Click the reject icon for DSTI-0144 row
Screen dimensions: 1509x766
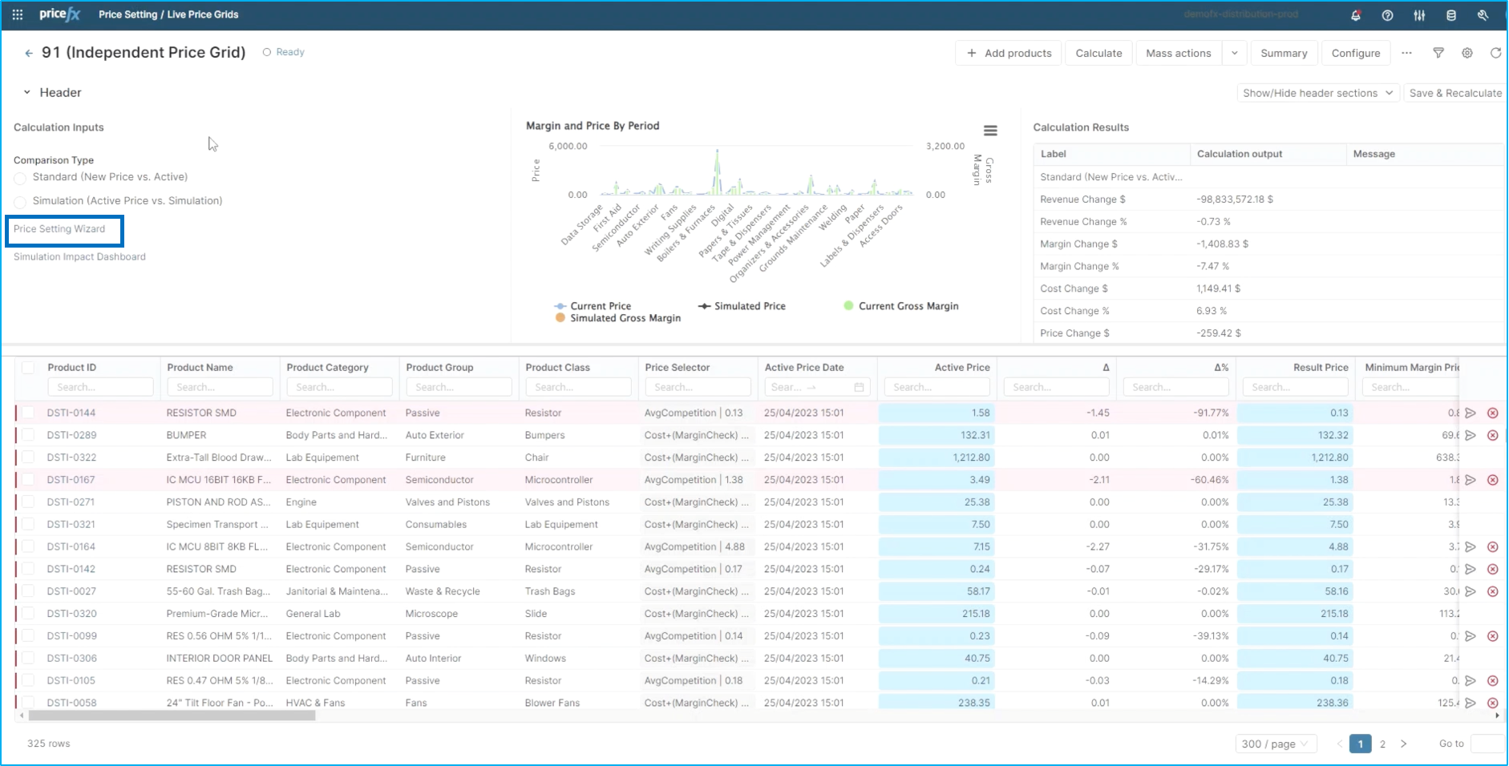[1492, 413]
